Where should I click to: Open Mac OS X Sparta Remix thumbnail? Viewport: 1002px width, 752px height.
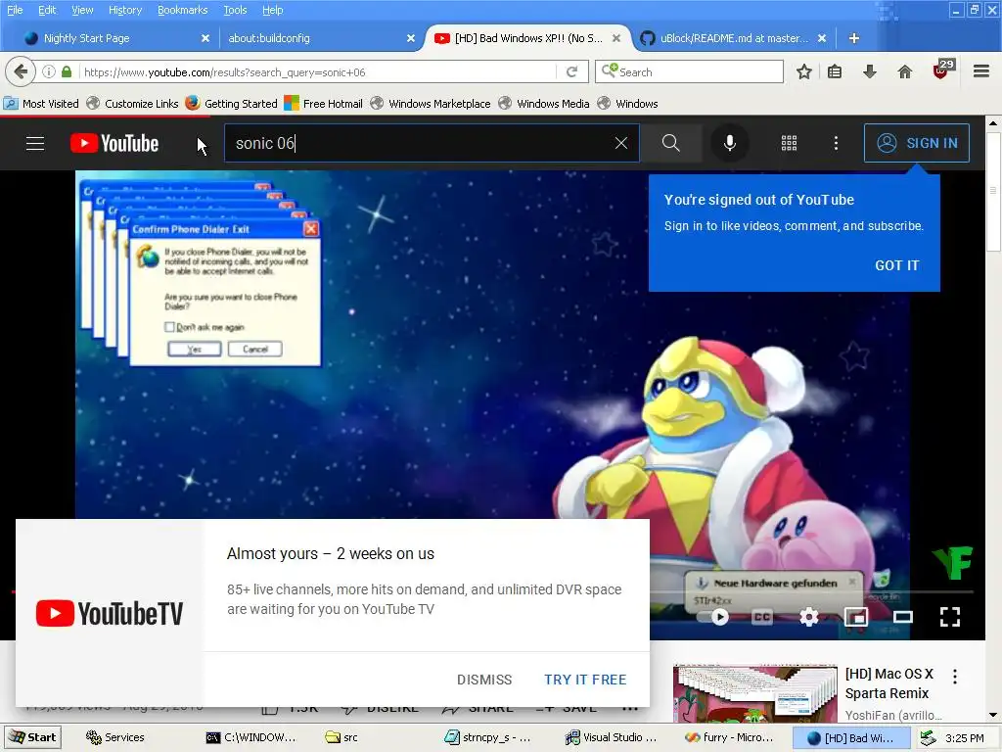click(x=755, y=693)
